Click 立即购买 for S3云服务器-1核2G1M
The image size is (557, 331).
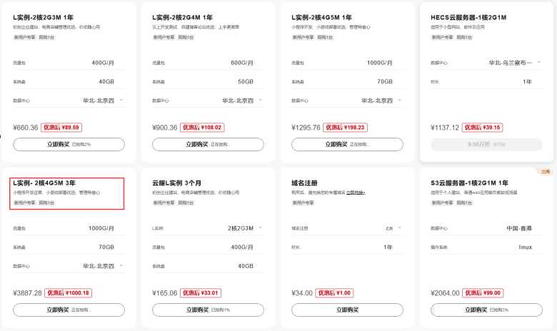[486, 310]
